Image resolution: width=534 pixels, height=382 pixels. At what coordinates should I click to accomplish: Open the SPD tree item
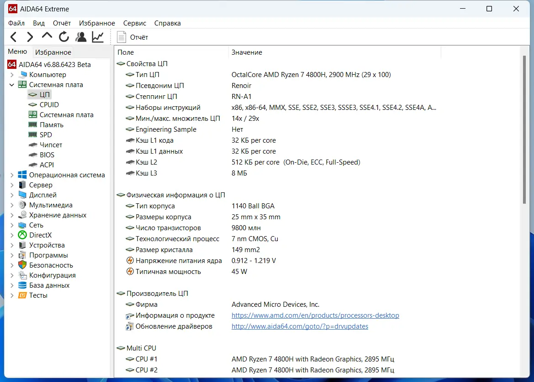pos(40,134)
